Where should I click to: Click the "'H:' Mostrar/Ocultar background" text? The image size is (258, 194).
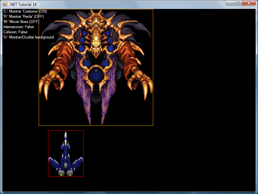click(28, 37)
